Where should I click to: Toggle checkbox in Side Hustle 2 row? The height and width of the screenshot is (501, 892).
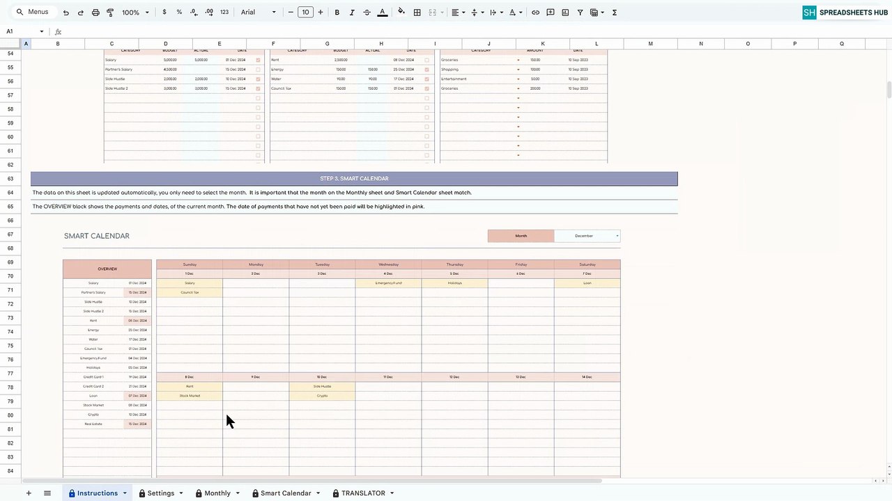[x=259, y=88]
